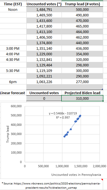
Task: Click the Linear forecast label cell
Action: (12, 93)
